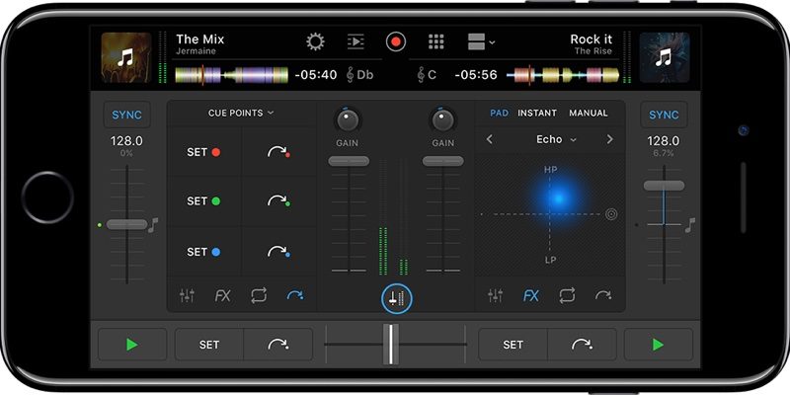The height and width of the screenshot is (395, 790).
Task: Toggle the center mixer view button
Action: pyautogui.click(x=397, y=299)
